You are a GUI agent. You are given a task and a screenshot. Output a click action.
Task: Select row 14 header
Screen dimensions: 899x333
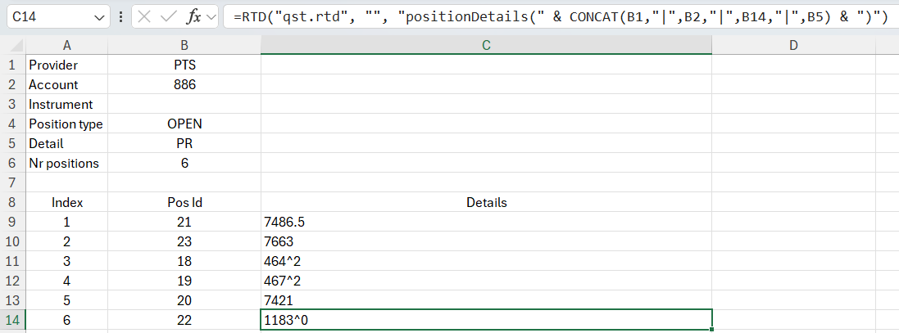point(12,320)
